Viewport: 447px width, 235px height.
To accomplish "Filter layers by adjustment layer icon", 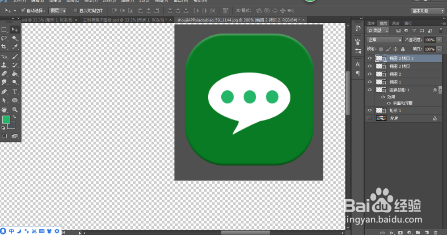I will click(406, 30).
